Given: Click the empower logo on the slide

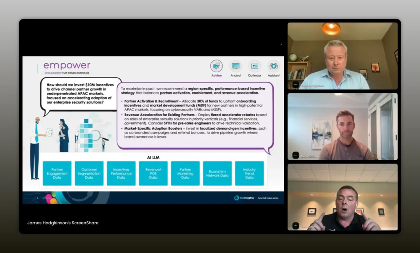Looking at the screenshot, I should 67,66.
